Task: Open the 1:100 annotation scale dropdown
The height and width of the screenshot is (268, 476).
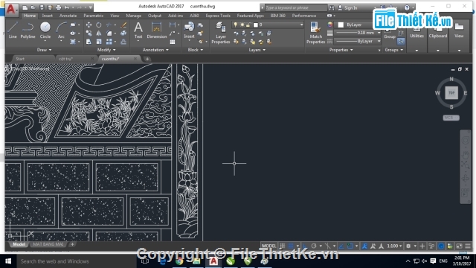Action: (394, 246)
